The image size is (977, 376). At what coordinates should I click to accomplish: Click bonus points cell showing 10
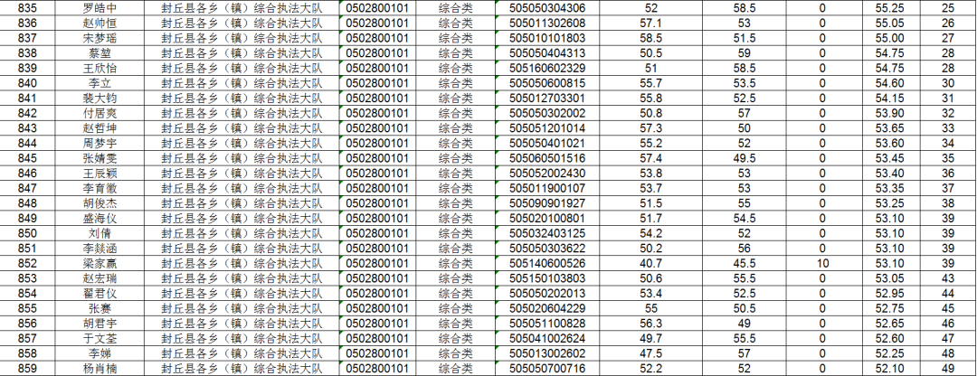click(x=822, y=263)
